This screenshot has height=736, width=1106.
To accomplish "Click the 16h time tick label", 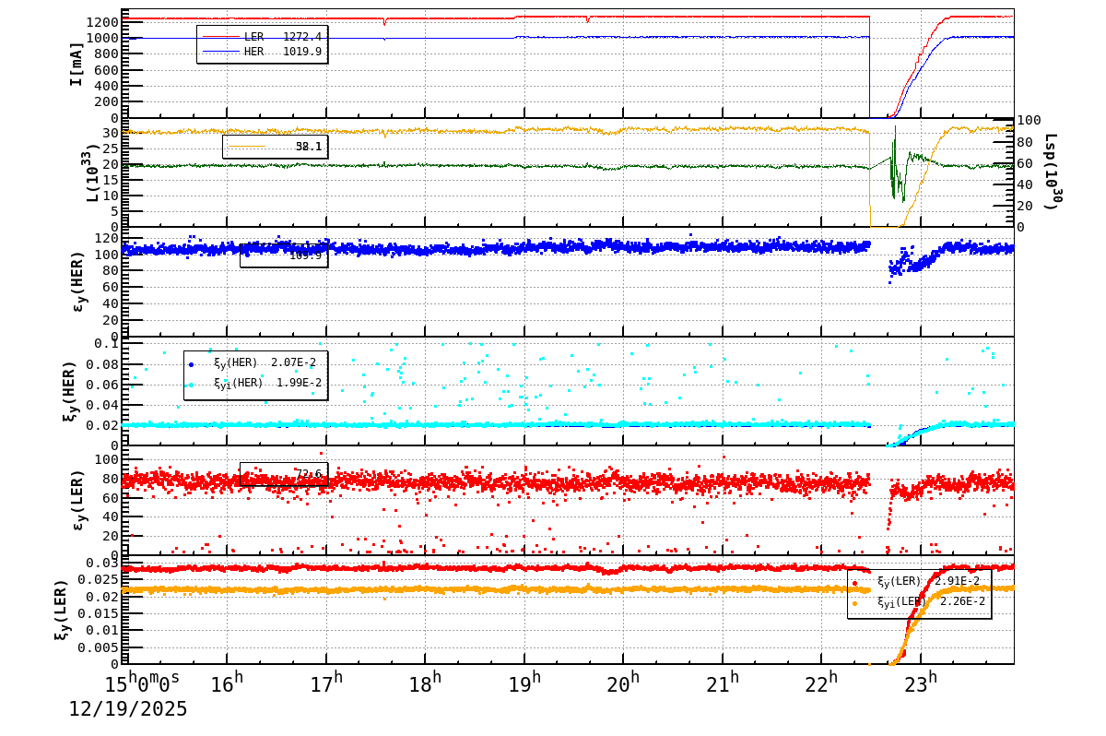I will pos(227,683).
